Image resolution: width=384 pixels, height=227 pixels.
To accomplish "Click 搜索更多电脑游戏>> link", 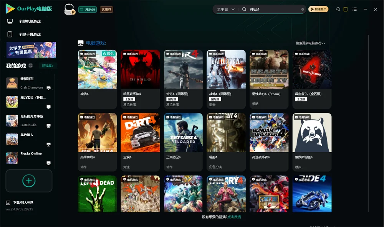I will pyautogui.click(x=311, y=43).
